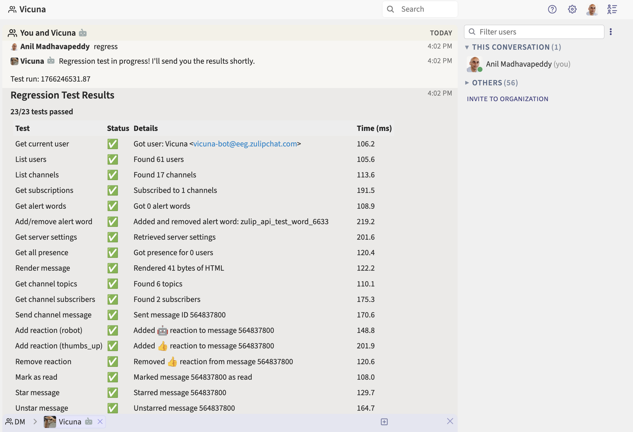Open the Zulip settings gear
Screen dimensions: 633x432
pos(572,9)
